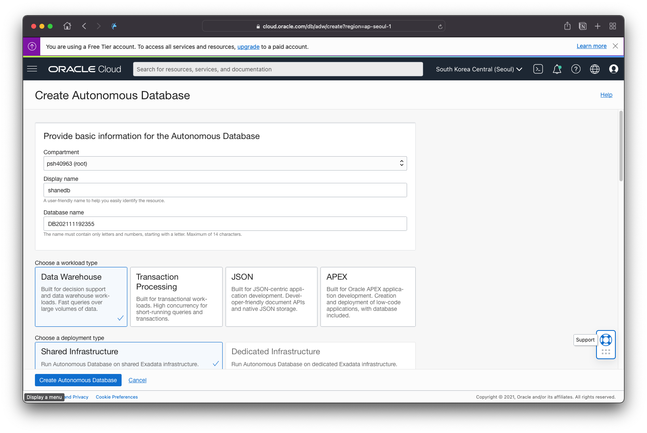Open the Help link

pos(606,95)
